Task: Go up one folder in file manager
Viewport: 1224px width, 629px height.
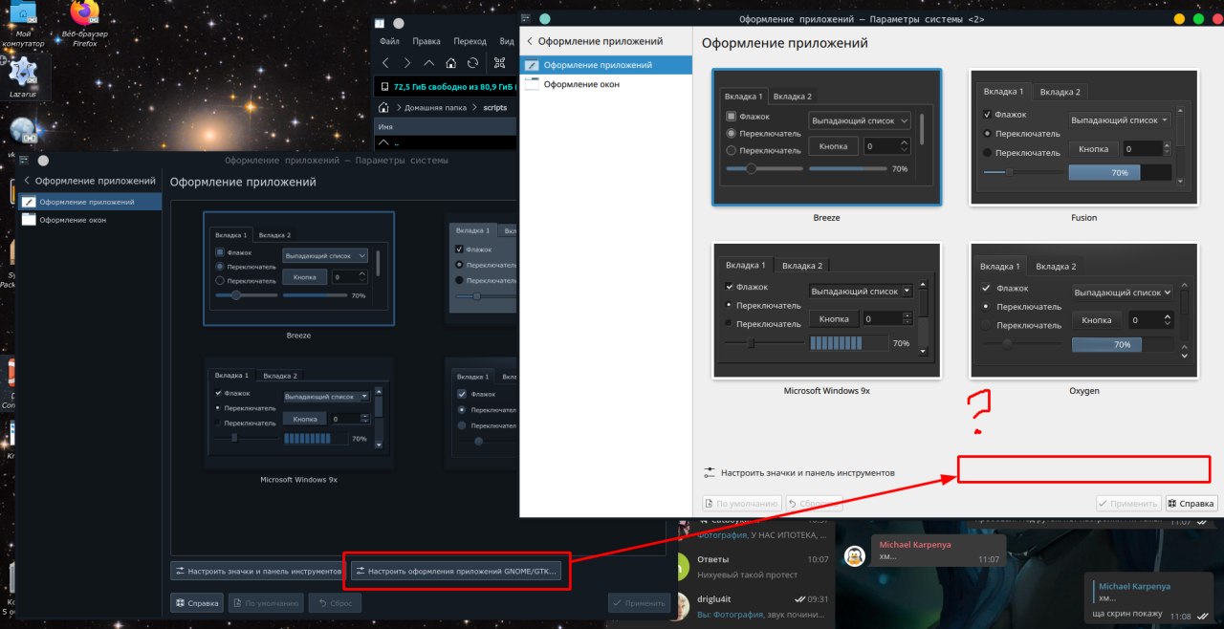Action: coord(428,63)
